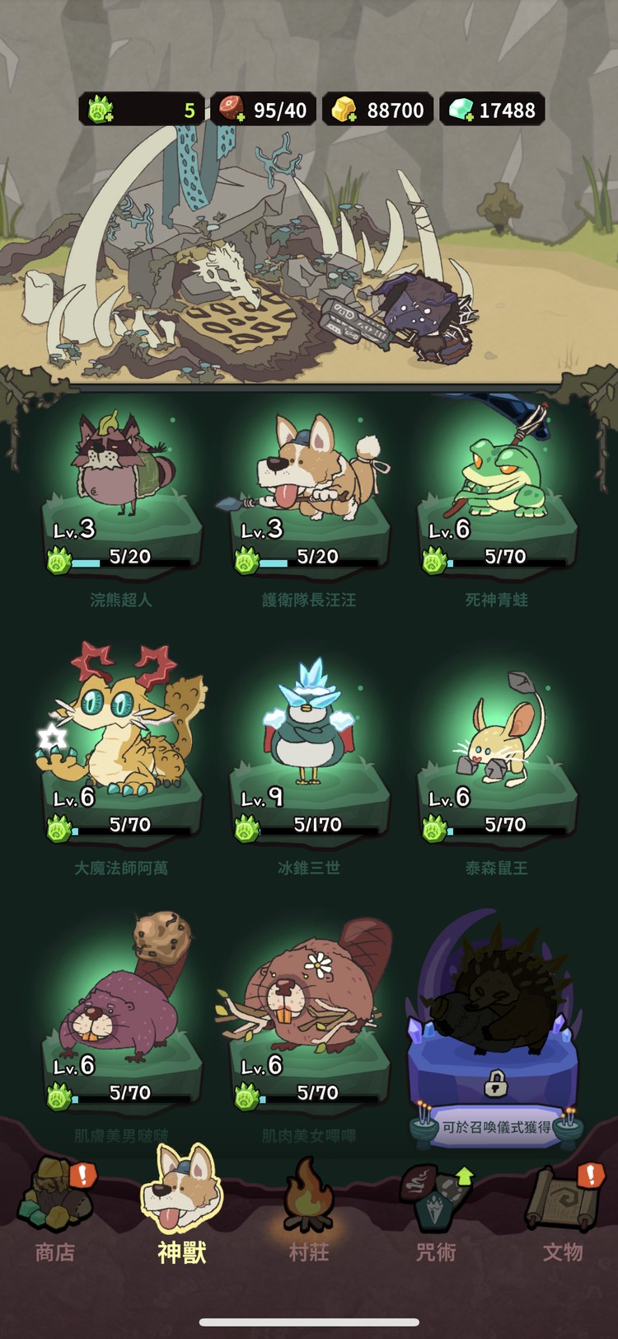Open the 文物 relic scroll tab
Image resolution: width=618 pixels, height=1339 pixels.
(564, 1211)
